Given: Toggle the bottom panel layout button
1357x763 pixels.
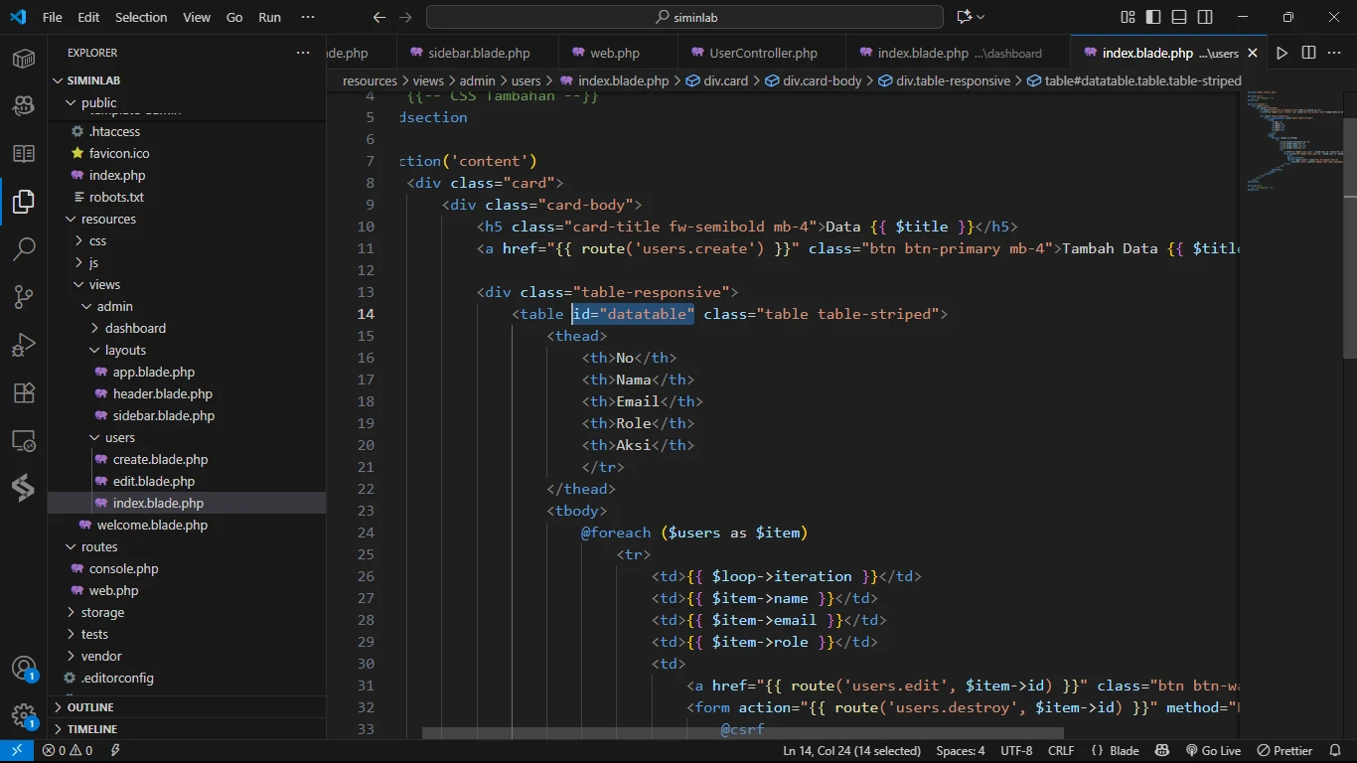Looking at the screenshot, I should tap(1179, 17).
